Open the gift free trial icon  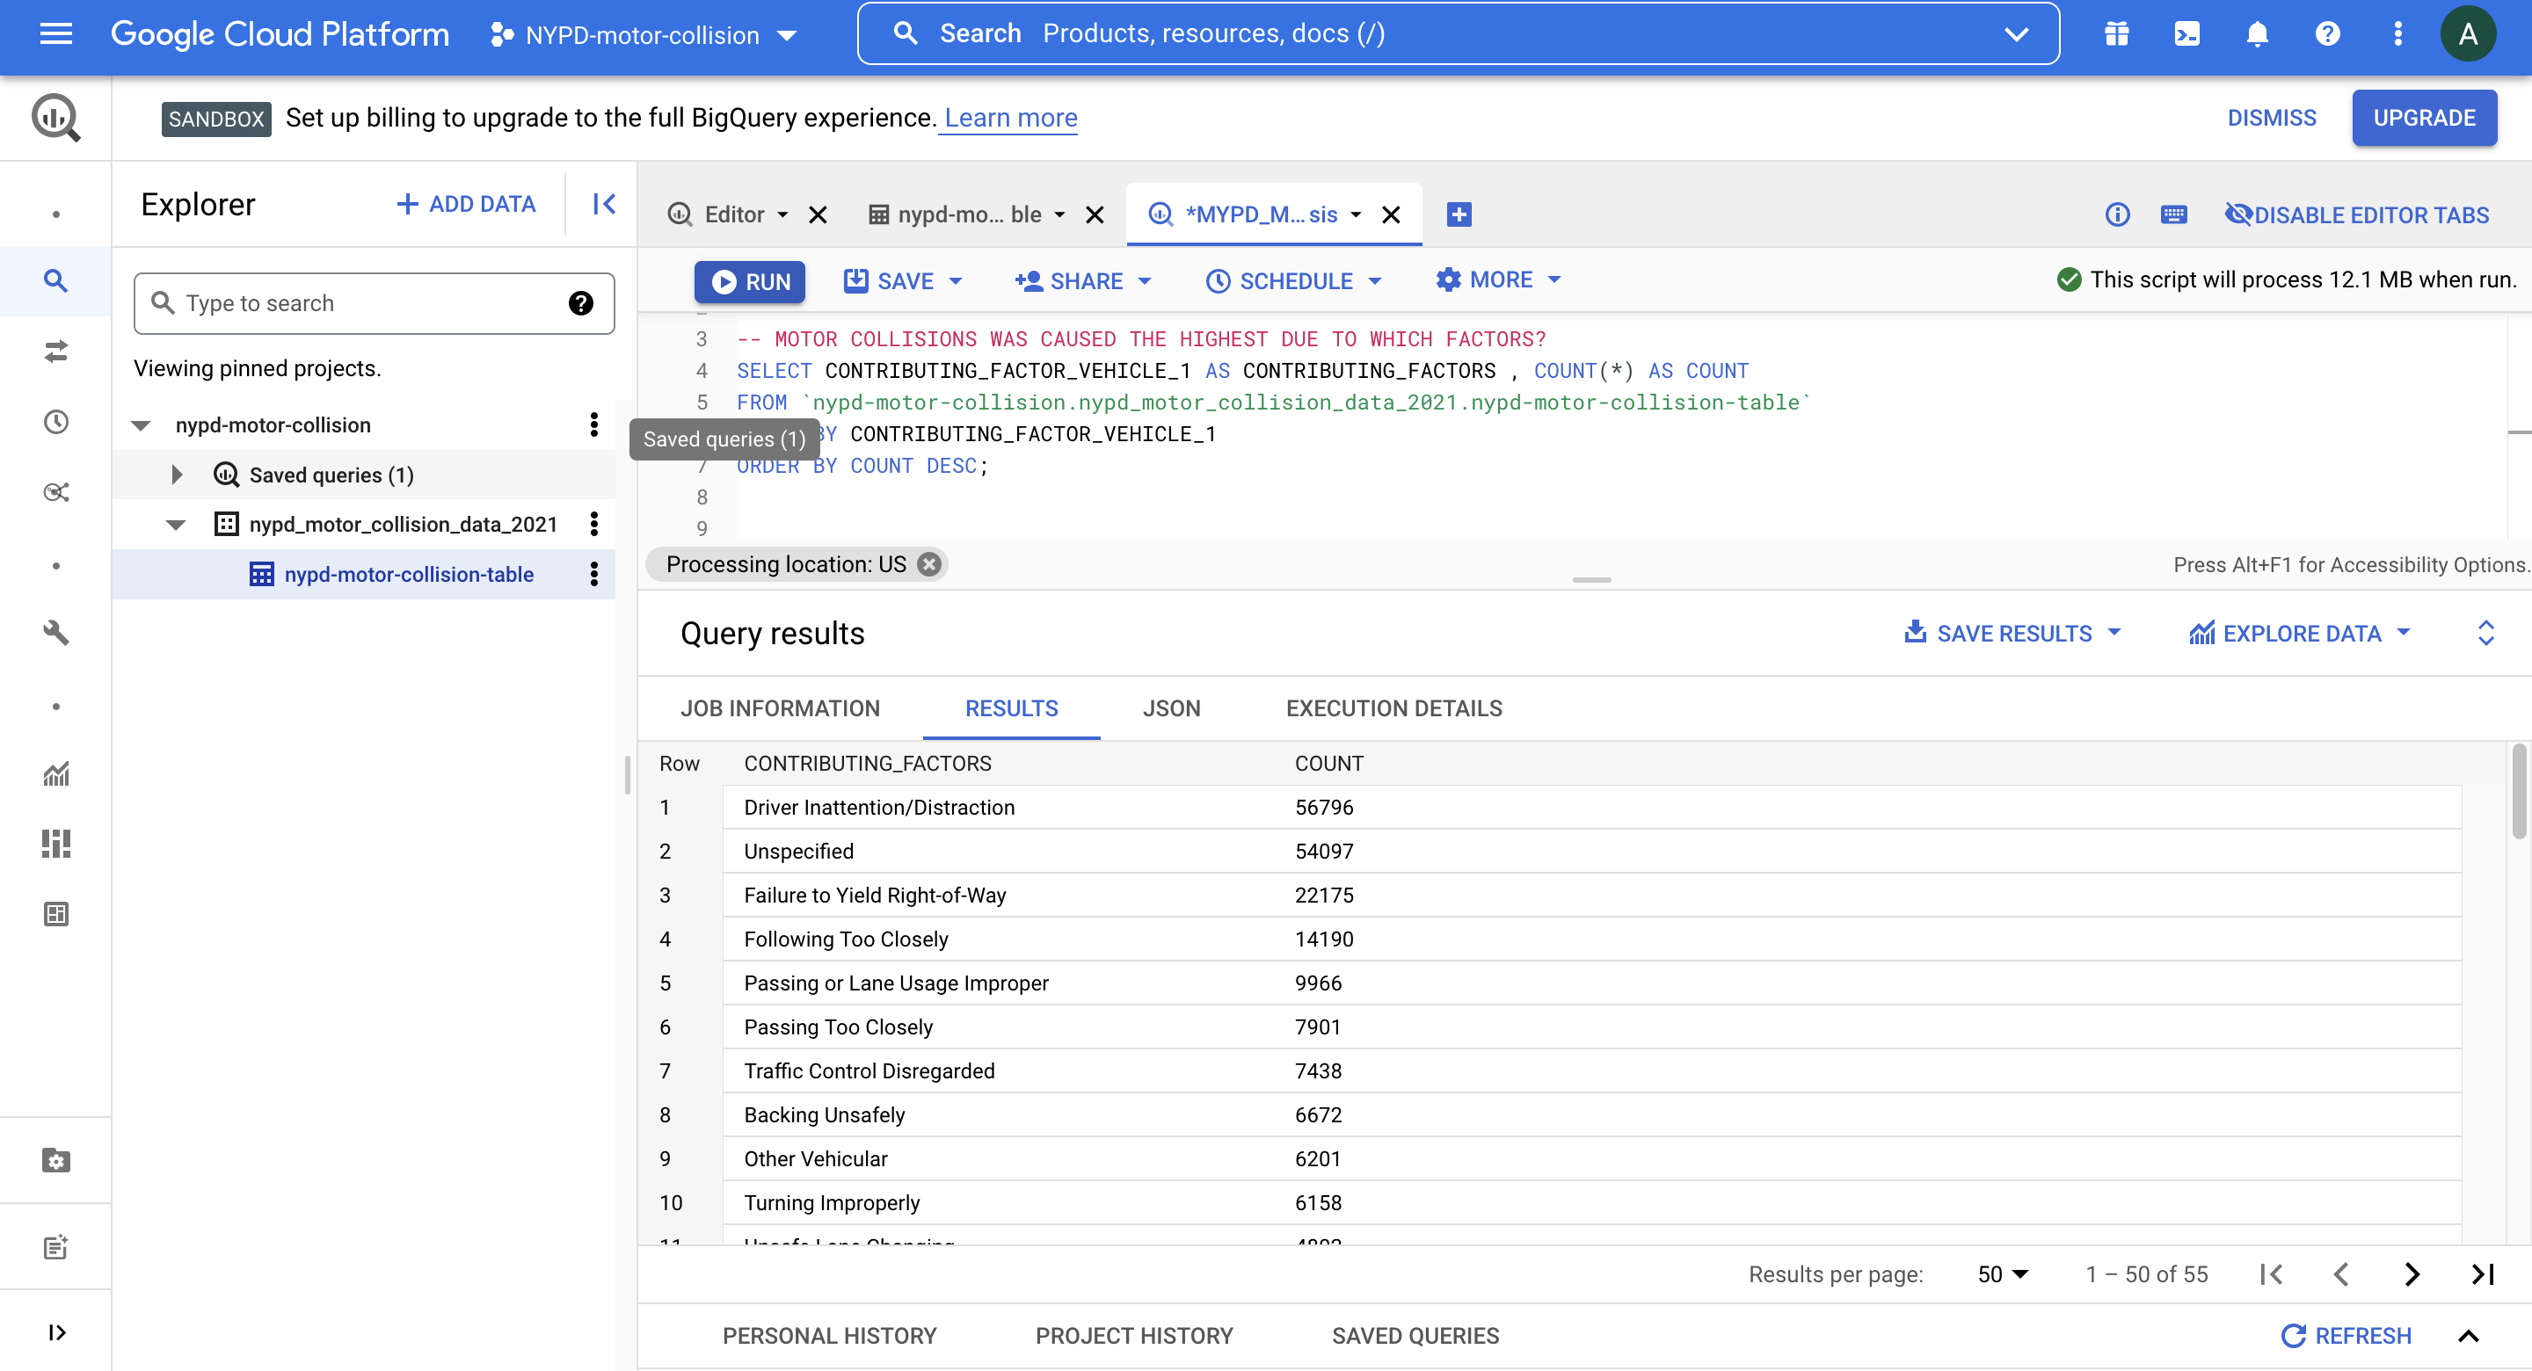click(2116, 34)
